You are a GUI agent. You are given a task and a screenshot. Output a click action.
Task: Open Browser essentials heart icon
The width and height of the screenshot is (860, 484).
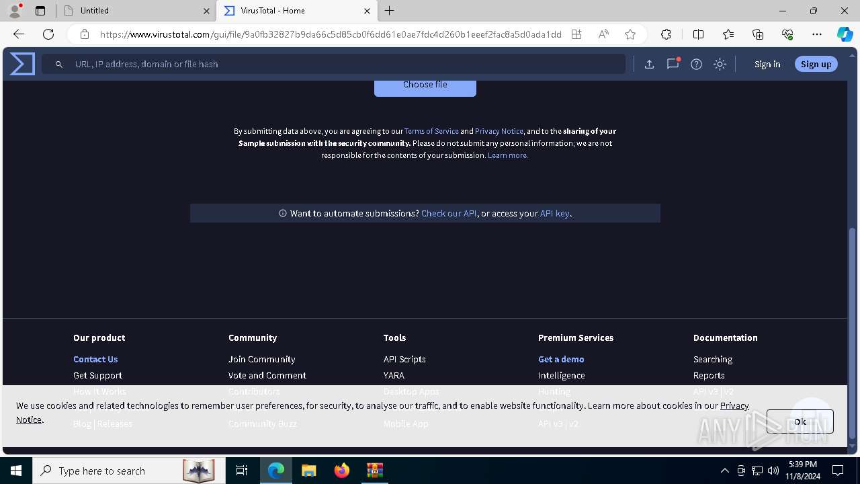click(x=787, y=34)
